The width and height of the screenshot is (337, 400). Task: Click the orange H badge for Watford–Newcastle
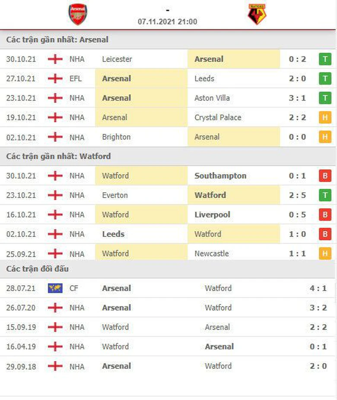point(325,254)
